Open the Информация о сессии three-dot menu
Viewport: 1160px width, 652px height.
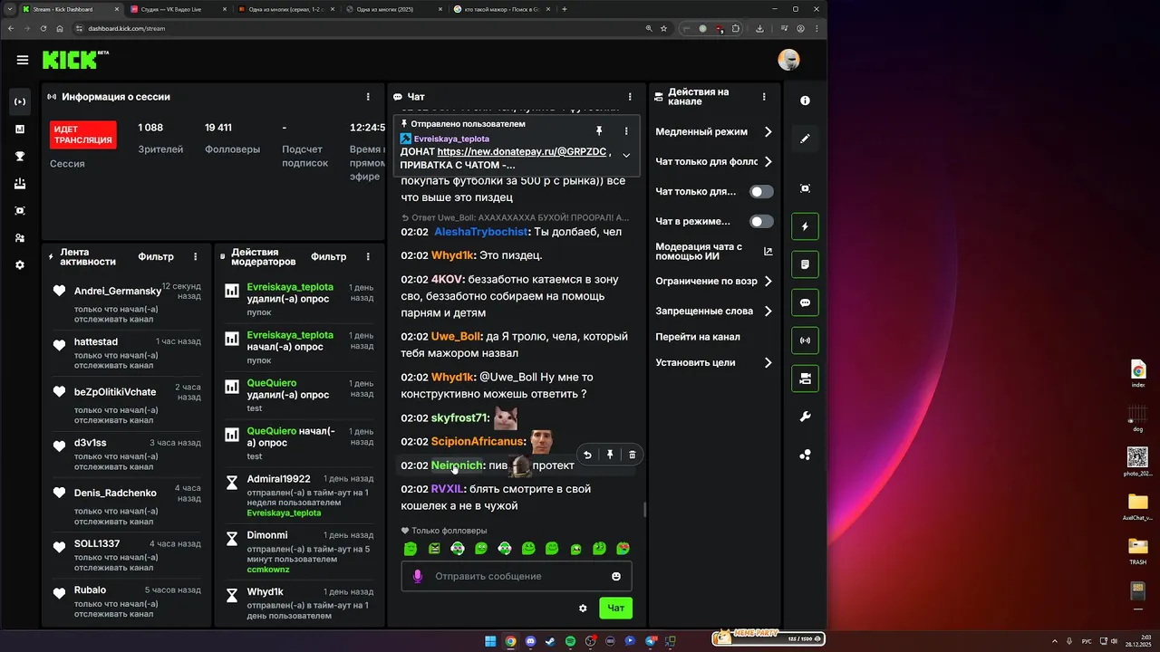tap(368, 97)
